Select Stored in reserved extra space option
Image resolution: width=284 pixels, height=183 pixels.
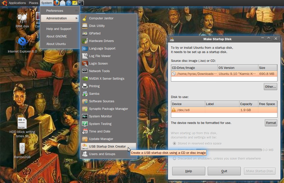tap(174, 143)
